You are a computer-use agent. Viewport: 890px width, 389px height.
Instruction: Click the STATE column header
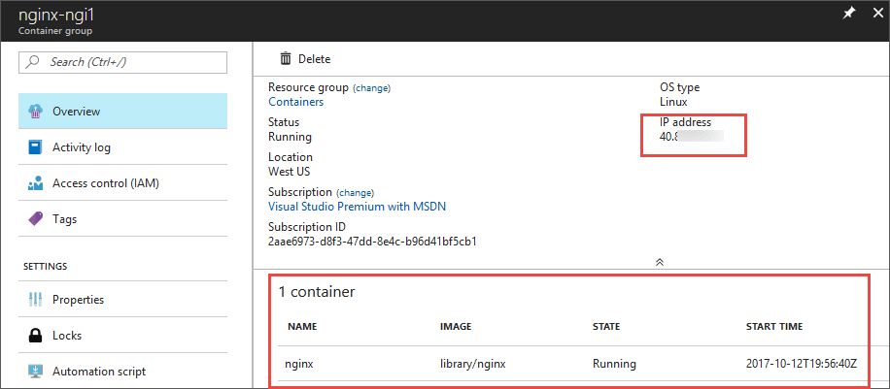pos(606,327)
